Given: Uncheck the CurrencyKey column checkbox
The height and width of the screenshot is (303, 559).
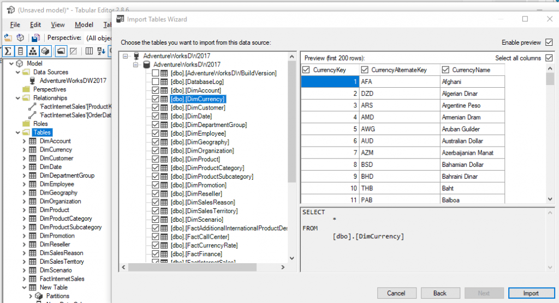Looking at the screenshot, I should tap(306, 70).
